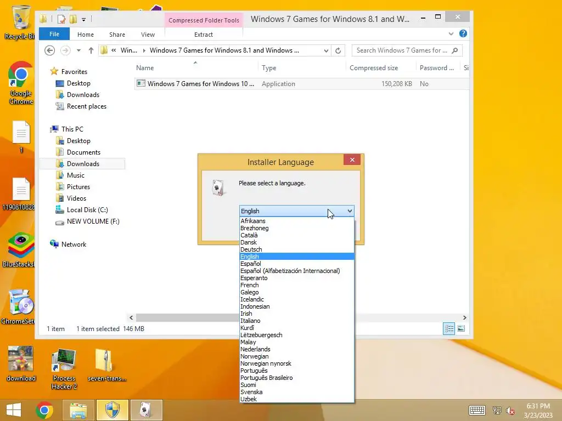Select Español (Alfabetización Internacional) option
This screenshot has height=421, width=562.
point(297,271)
